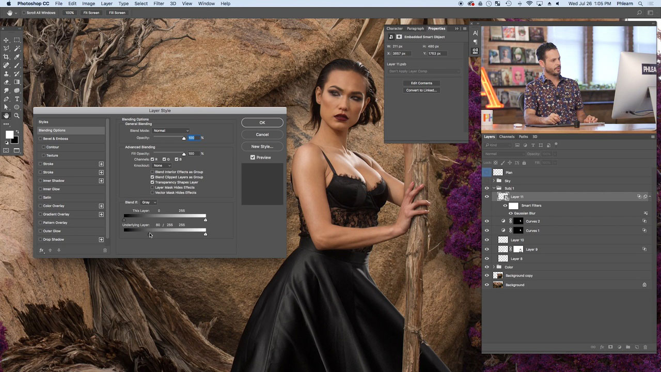Open the Blend If Gray dropdown
661x372 pixels.
[148, 203]
